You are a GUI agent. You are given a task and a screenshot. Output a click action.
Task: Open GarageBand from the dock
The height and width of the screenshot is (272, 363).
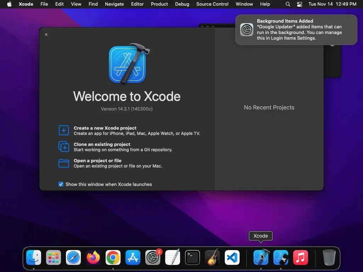[212, 257]
